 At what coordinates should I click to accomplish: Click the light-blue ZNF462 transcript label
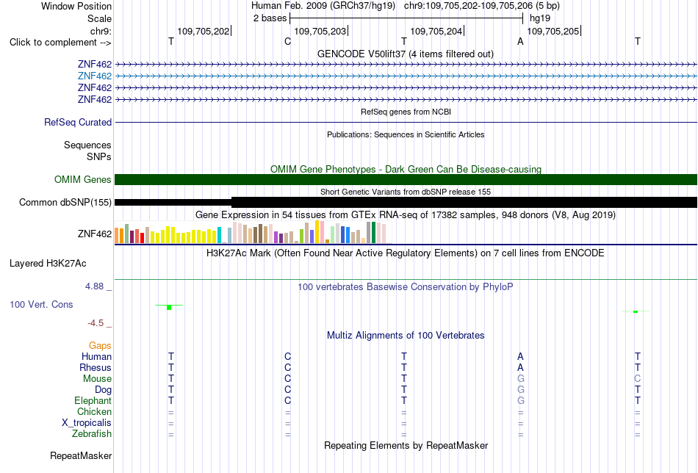pos(94,76)
